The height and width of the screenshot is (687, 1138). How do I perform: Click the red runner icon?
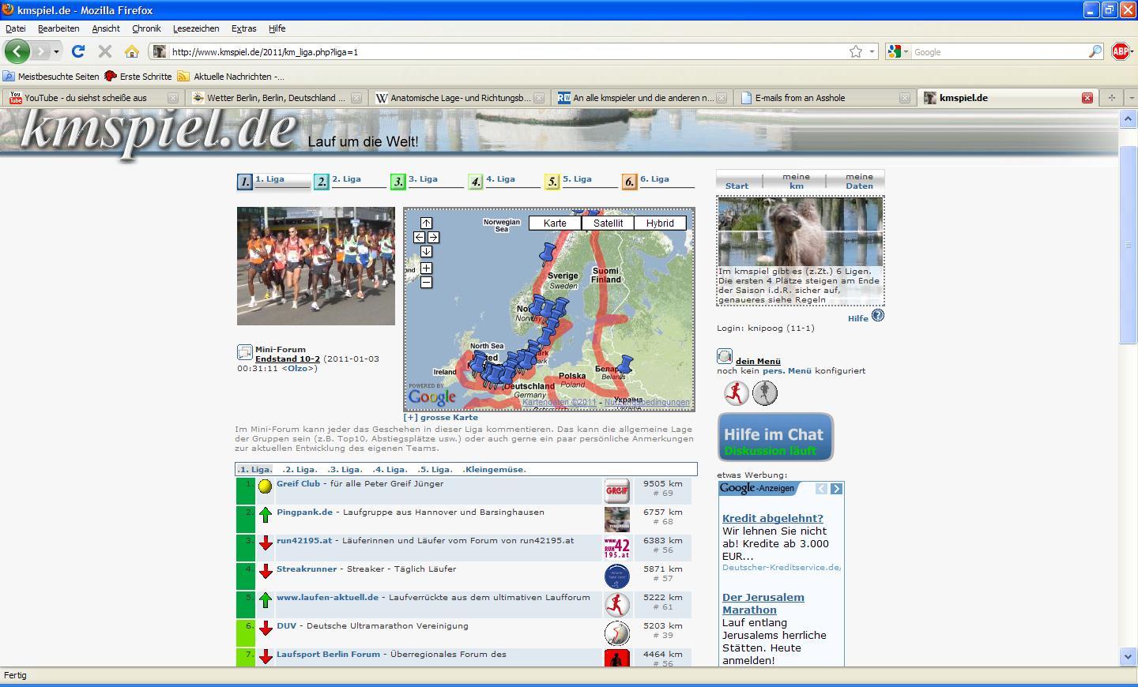(x=737, y=392)
